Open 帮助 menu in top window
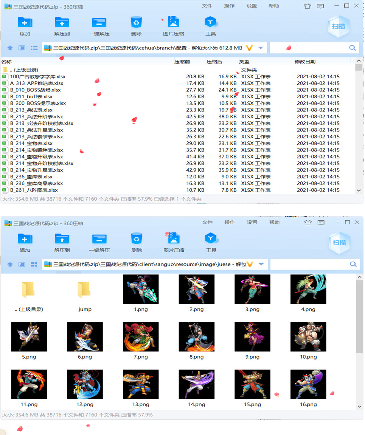 click(274, 6)
